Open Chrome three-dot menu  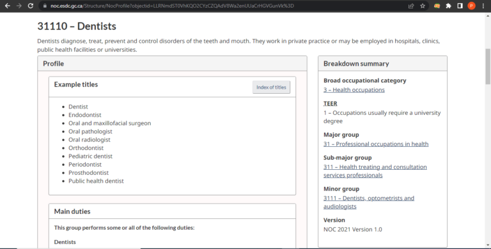coord(483,6)
